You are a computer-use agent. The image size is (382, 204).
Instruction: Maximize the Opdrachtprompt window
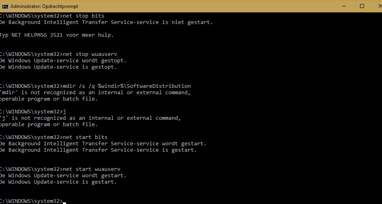point(362,6)
